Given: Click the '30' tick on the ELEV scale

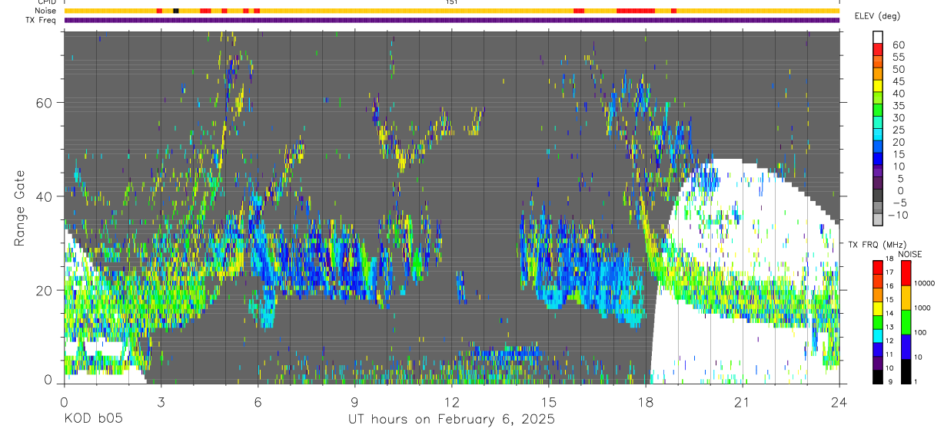Looking at the screenshot, I should point(897,117).
